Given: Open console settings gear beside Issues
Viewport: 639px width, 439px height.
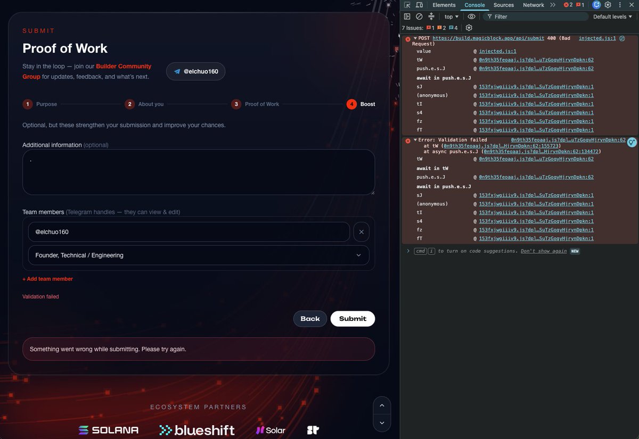Looking at the screenshot, I should (469, 28).
